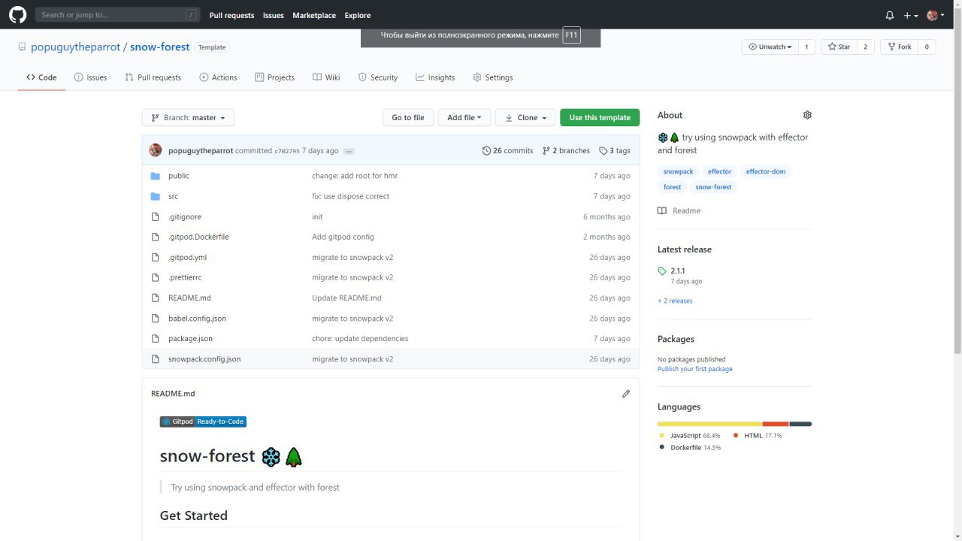Screen dimensions: 962x541
Task: Open the Clone dropdown
Action: (525, 117)
